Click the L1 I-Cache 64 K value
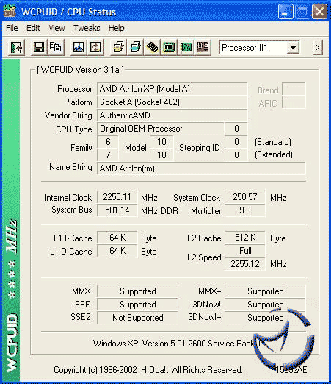 click(x=117, y=238)
